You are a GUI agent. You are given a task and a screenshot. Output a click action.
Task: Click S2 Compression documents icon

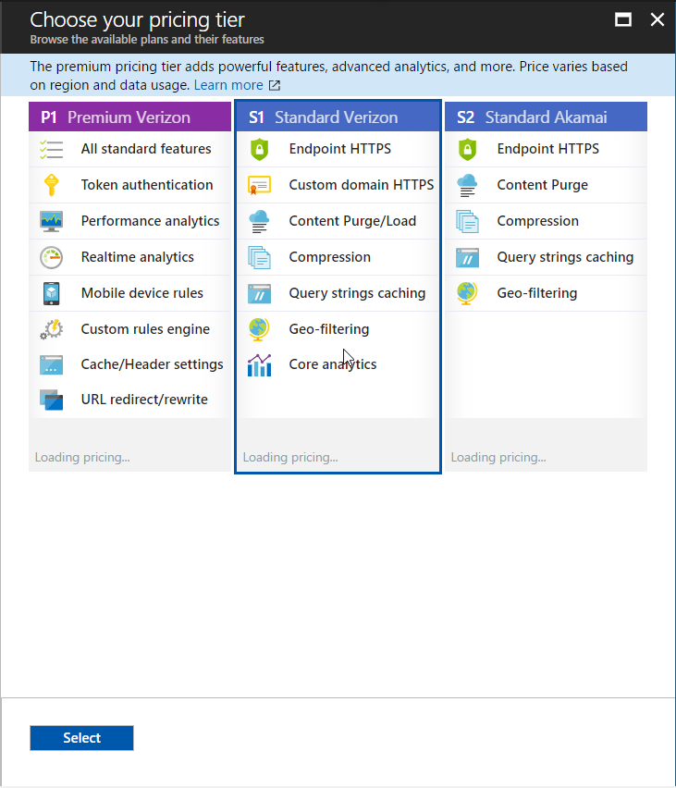467,221
